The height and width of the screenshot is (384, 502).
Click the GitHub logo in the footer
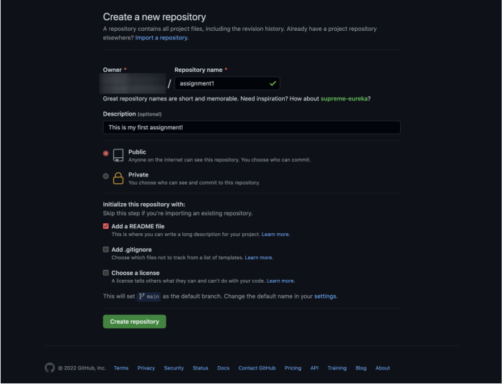pyautogui.click(x=49, y=367)
